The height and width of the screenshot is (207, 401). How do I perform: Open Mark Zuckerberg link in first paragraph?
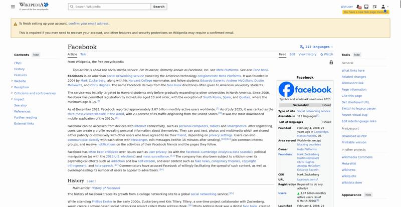(x=93, y=81)
